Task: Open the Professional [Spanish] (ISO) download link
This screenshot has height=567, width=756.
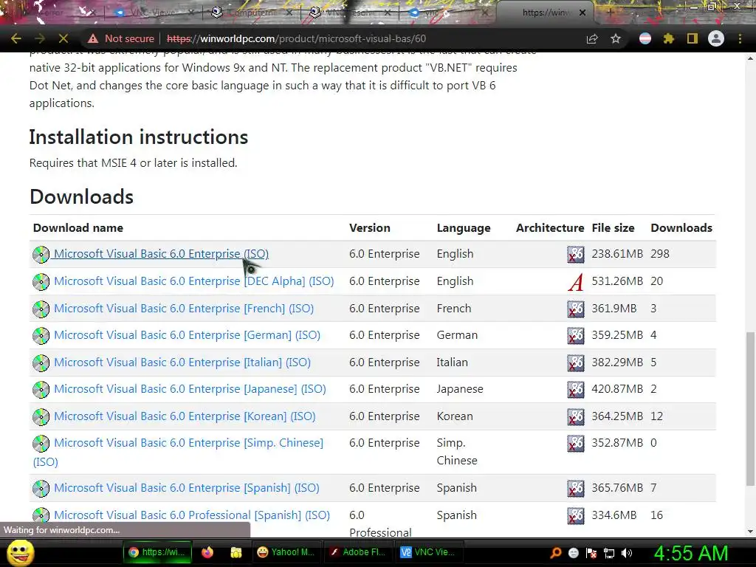Action: (192, 515)
